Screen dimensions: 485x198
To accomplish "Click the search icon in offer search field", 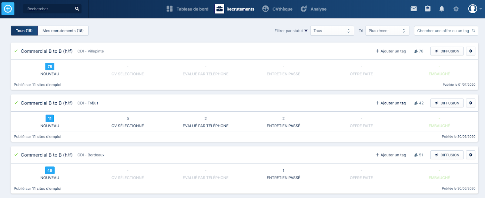I will tap(473, 31).
